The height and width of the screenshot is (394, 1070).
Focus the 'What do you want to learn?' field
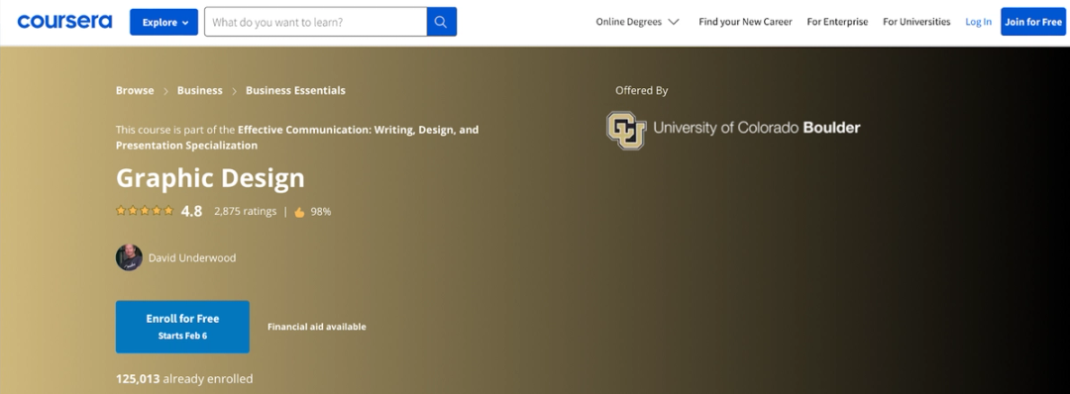(x=316, y=22)
